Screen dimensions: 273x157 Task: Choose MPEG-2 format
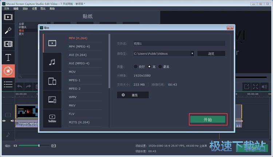pyautogui.click(x=75, y=89)
